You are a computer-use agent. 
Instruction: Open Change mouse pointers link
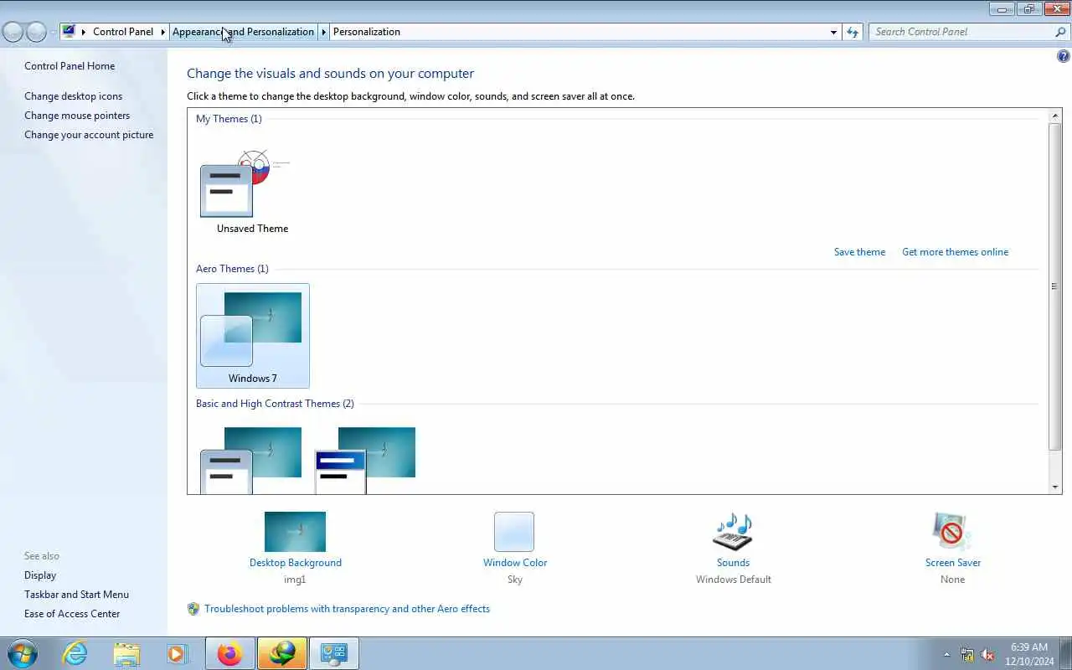point(77,116)
